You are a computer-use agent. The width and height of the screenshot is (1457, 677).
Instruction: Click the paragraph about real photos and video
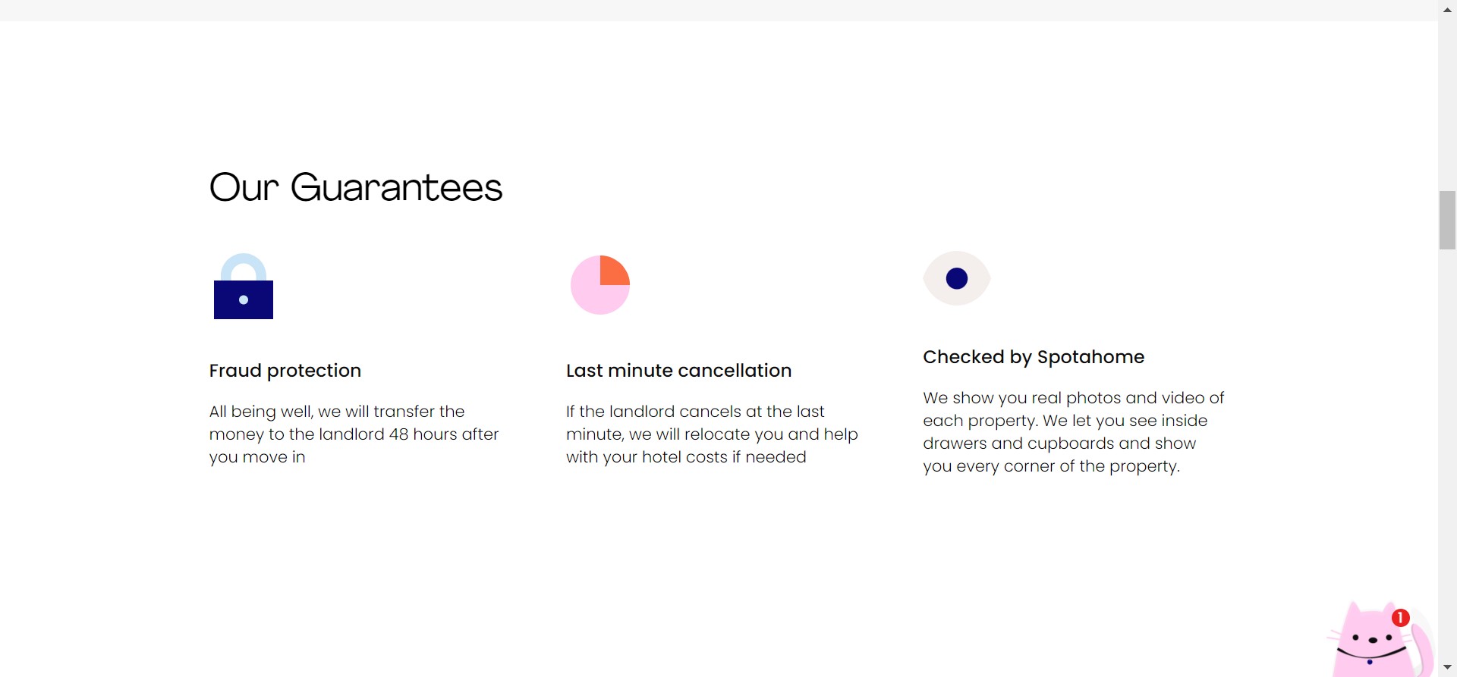(1073, 431)
